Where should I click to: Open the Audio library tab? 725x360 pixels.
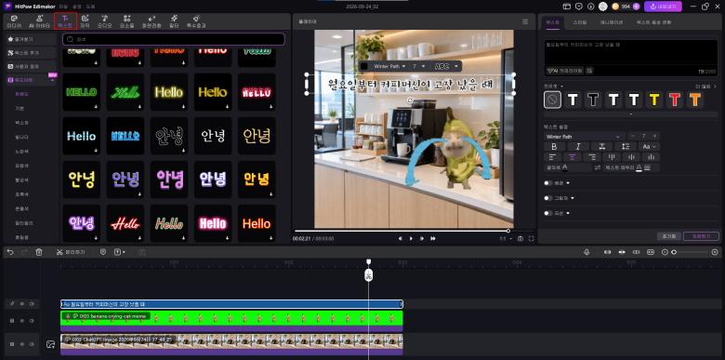coord(105,21)
